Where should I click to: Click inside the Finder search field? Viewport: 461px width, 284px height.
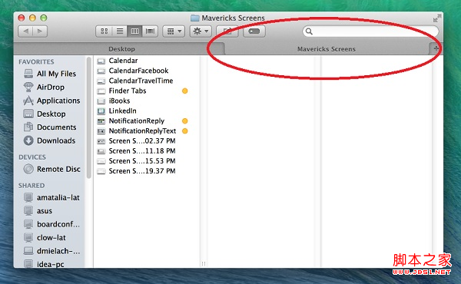(x=370, y=31)
